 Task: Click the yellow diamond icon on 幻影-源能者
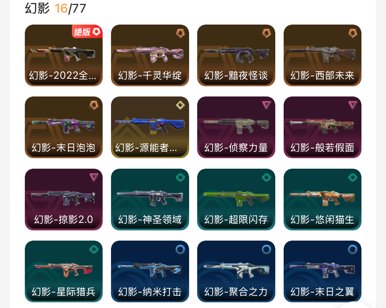point(180,105)
